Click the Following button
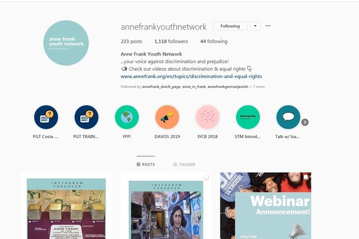Viewport: 359px width, 239px height. [230, 26]
